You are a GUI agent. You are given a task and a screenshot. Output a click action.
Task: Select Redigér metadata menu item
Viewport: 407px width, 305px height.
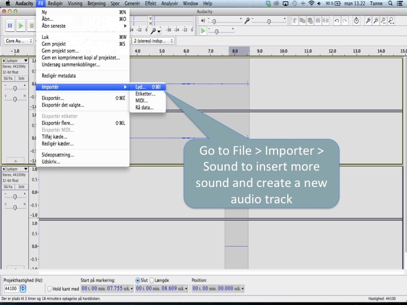pyautogui.click(x=83, y=76)
